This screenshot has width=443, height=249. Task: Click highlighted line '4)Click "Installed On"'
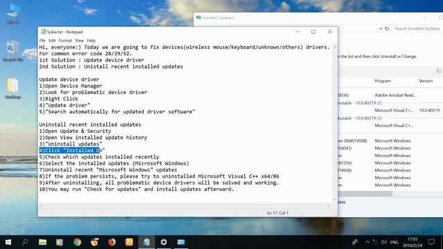coord(72,150)
